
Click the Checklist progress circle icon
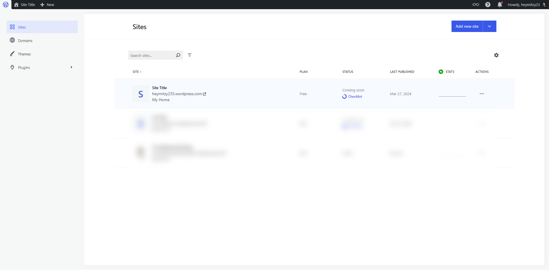(x=345, y=97)
